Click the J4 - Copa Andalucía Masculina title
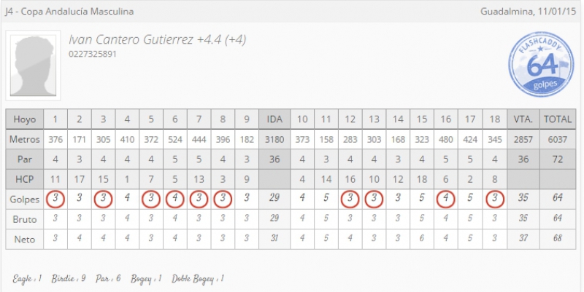The height and width of the screenshot is (292, 584). click(x=69, y=12)
